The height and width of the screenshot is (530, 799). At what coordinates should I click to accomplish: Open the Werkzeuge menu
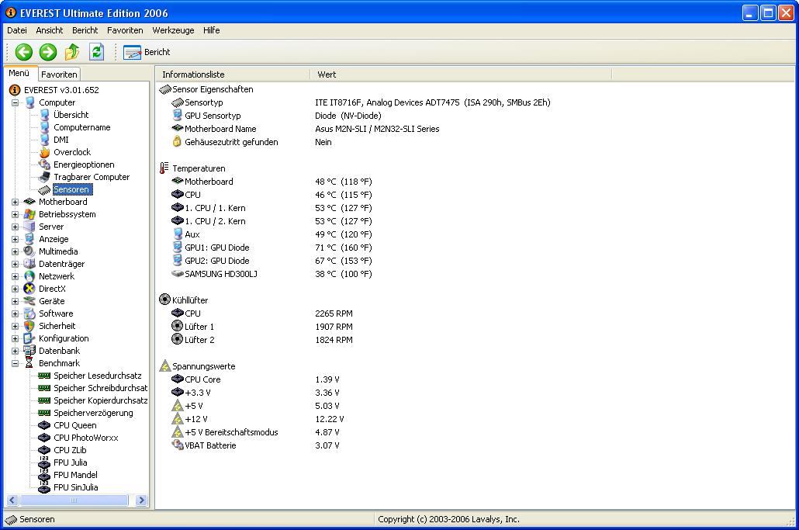[x=173, y=30]
